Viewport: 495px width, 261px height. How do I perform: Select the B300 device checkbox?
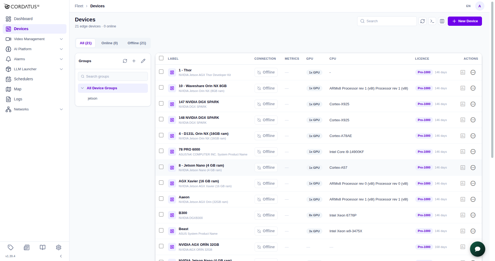[161, 214]
